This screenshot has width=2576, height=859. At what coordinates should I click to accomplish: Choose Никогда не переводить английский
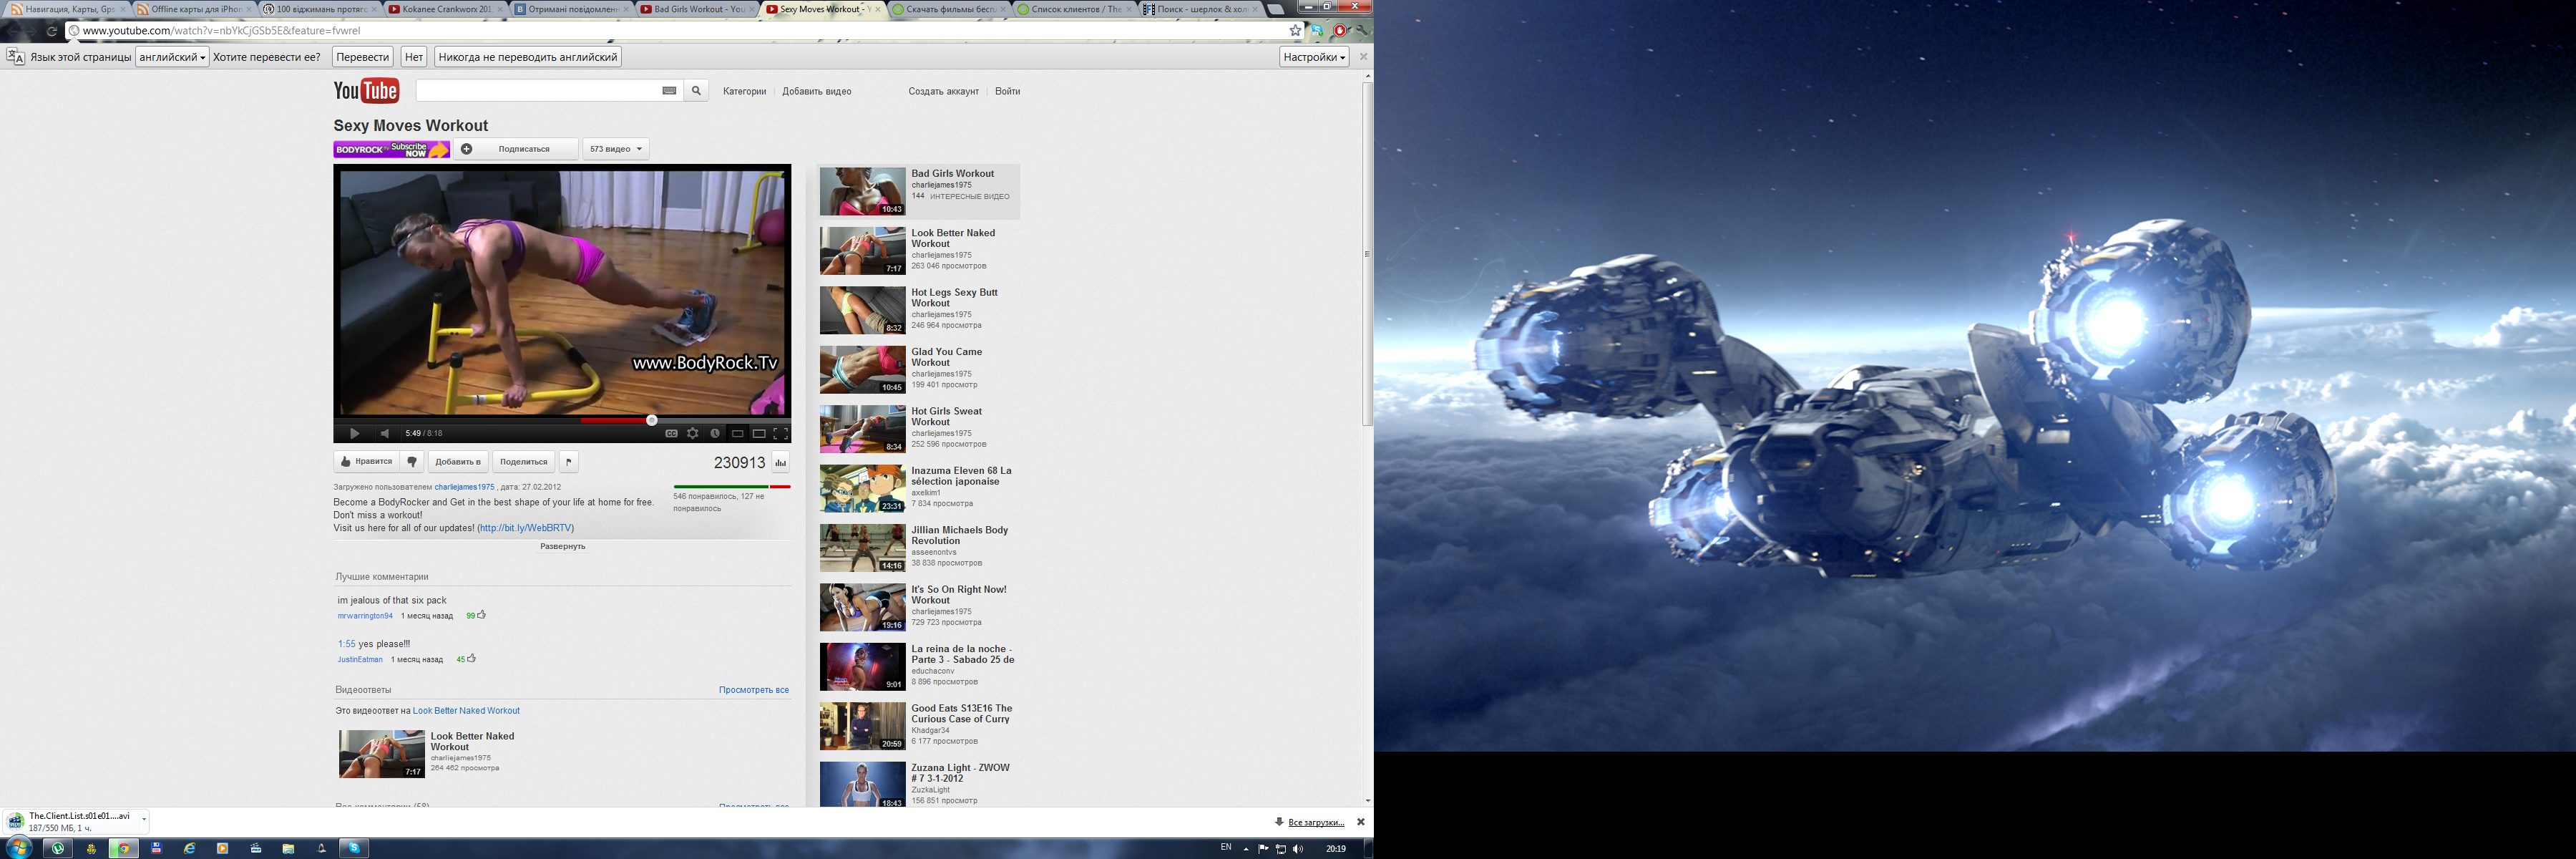click(x=528, y=57)
